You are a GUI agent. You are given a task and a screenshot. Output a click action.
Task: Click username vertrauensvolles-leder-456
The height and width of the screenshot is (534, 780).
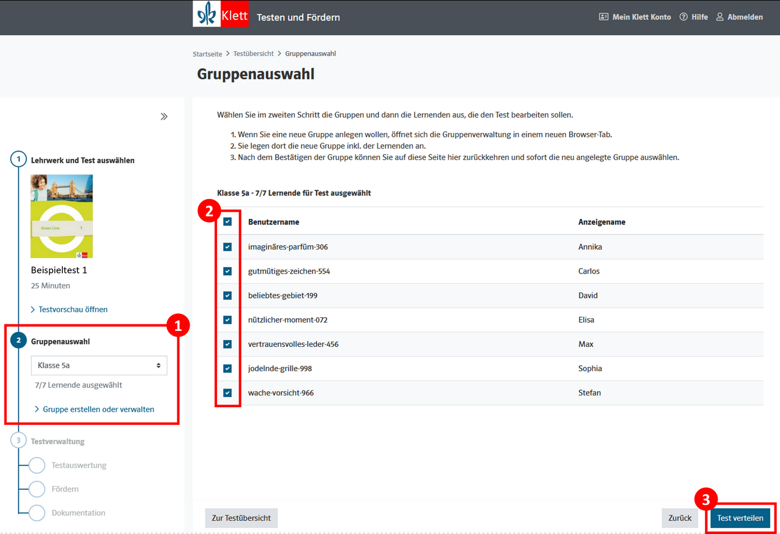293,344
